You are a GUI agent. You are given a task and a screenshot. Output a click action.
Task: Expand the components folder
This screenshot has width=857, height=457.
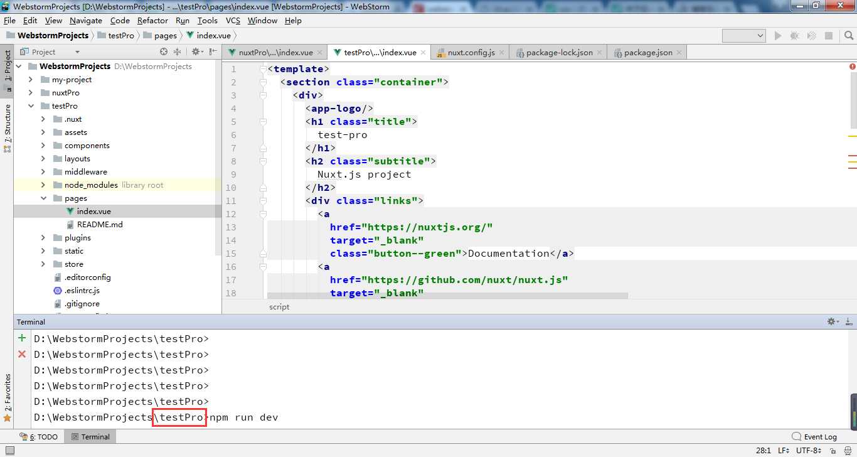tap(43, 146)
